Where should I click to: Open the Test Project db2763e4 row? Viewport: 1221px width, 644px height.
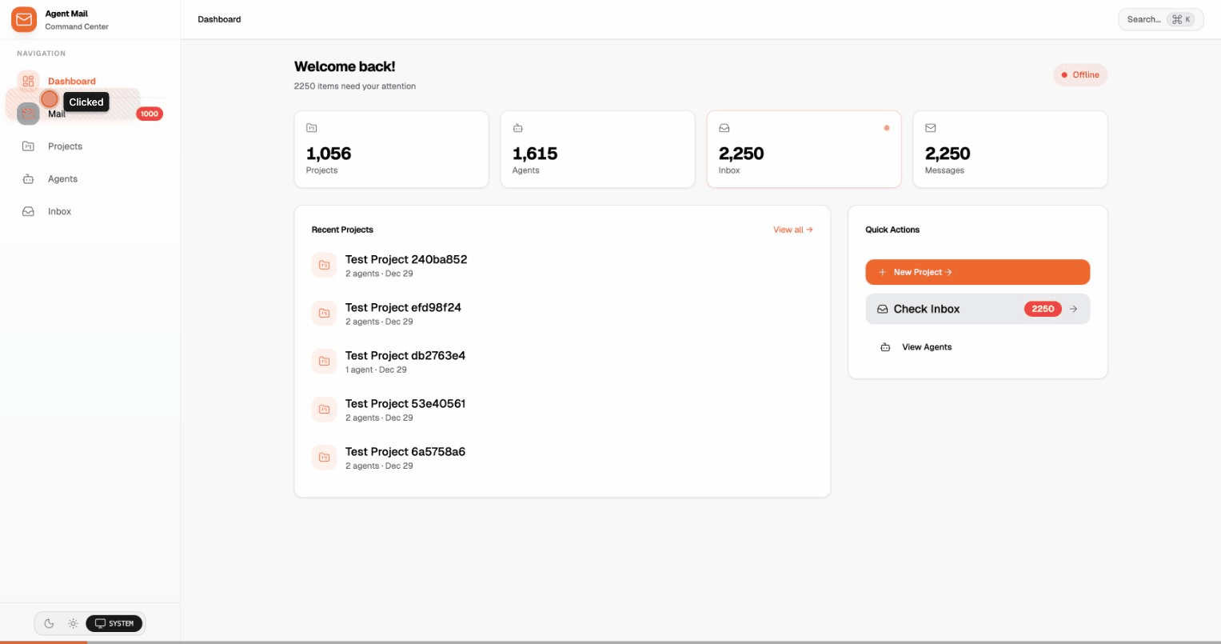pos(562,362)
